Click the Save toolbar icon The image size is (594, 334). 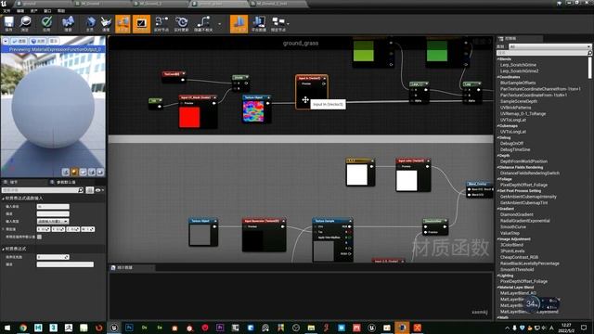(8, 24)
